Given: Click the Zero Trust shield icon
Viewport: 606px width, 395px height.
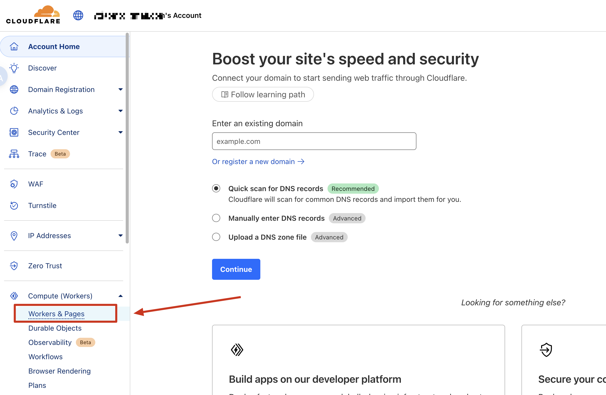Looking at the screenshot, I should point(14,266).
